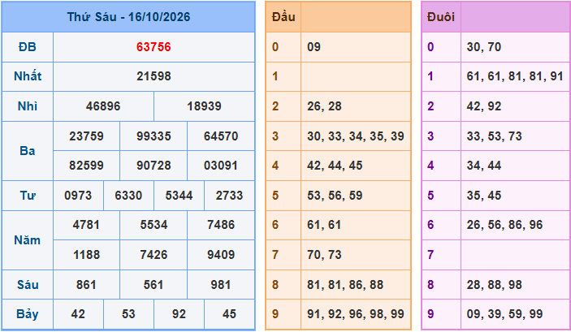Viewport: 571px width, 332px height.
Task: Click the Sáu row label
Action: (28, 285)
